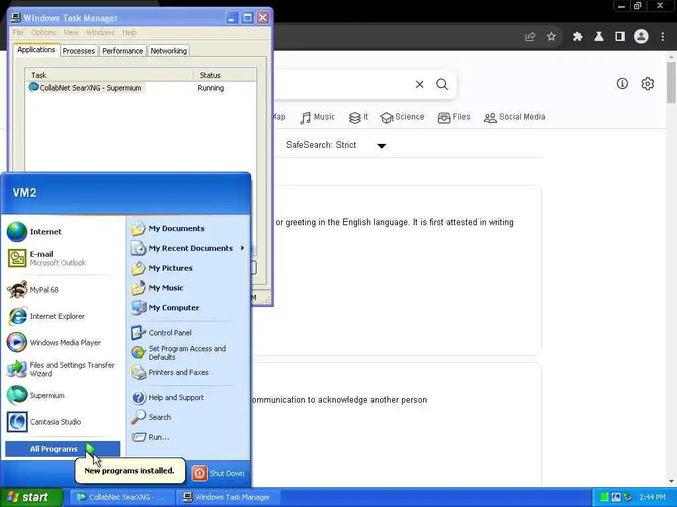Open Set Program Access and Defaults
This screenshot has width=677, height=507.
click(179, 353)
